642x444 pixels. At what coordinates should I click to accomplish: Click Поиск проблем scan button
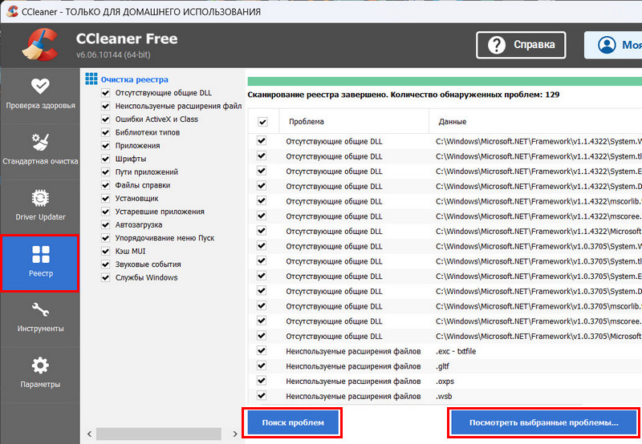pos(293,422)
